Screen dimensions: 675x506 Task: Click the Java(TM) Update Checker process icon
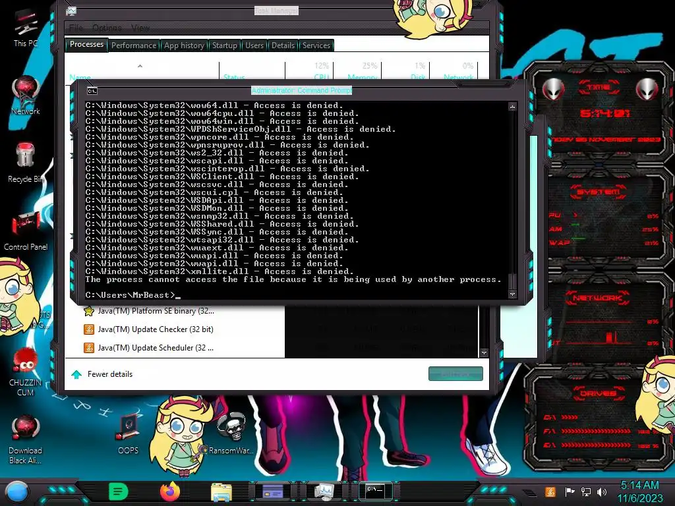89,329
